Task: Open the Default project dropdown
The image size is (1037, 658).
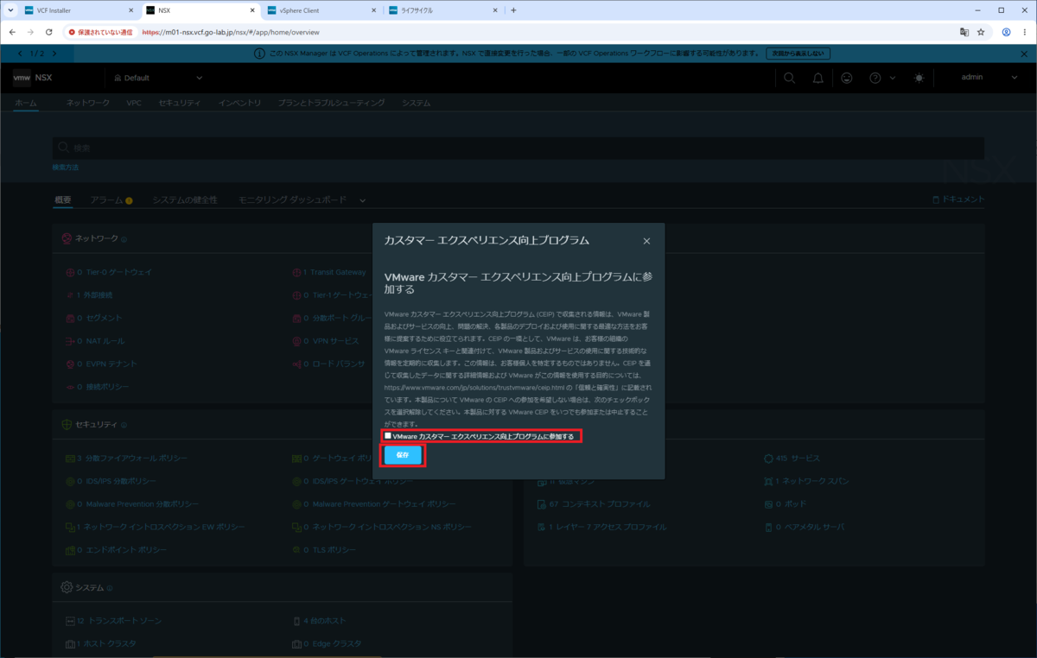Action: (158, 78)
